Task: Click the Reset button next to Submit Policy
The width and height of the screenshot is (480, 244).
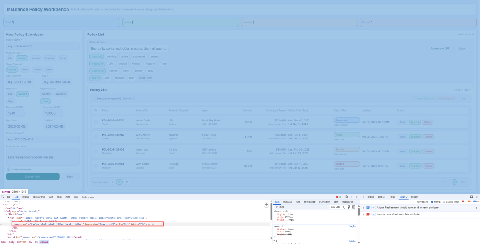Action: pos(70,177)
